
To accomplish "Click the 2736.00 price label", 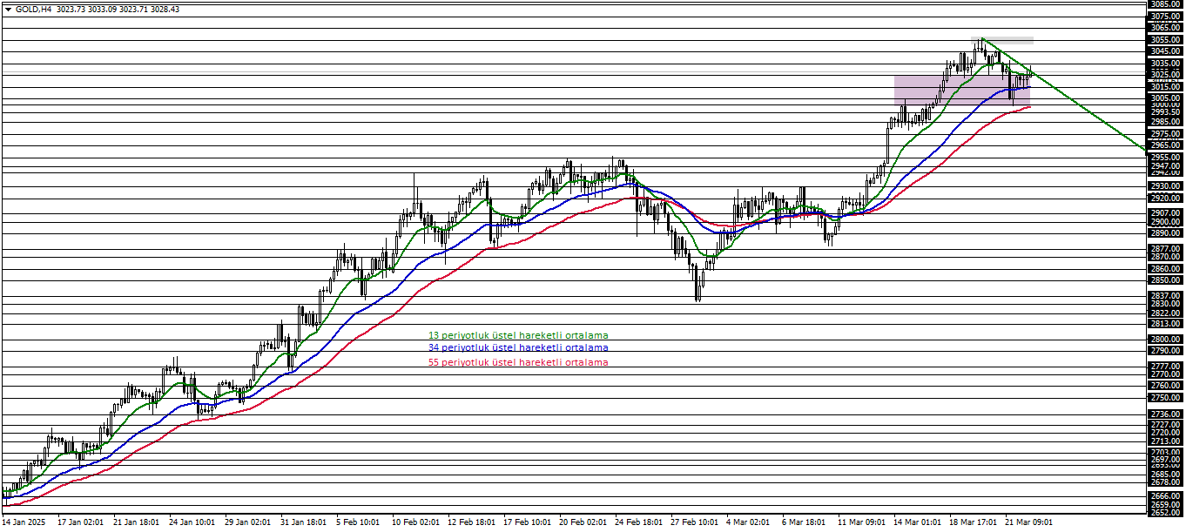I will point(1164,414).
